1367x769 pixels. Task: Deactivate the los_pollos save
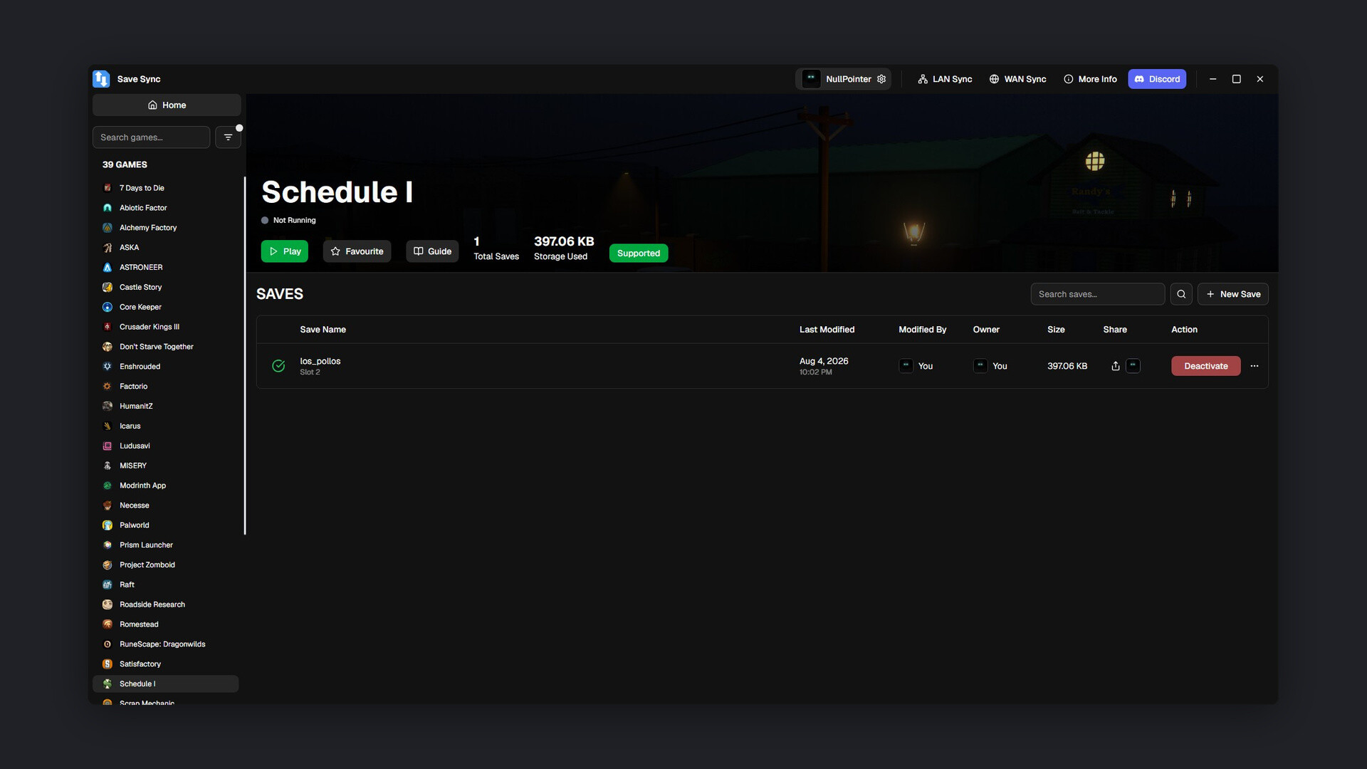tap(1205, 366)
